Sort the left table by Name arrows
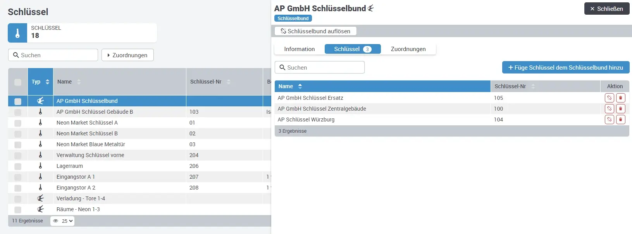Image resolution: width=632 pixels, height=234 pixels. 79,82
